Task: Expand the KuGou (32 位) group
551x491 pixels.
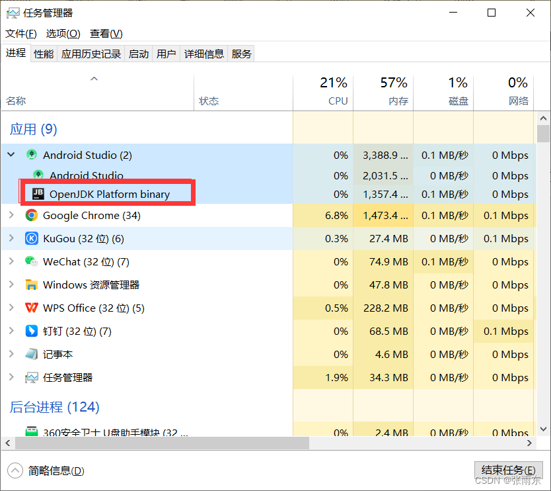Action: click(11, 238)
